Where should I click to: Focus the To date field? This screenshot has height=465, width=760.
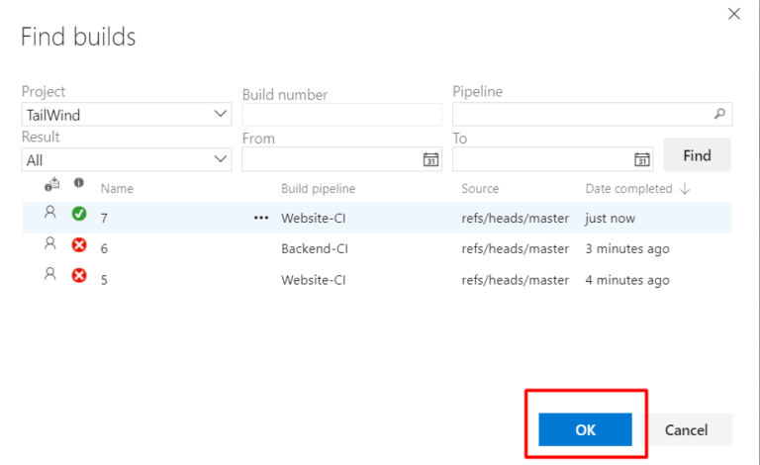[x=552, y=159]
